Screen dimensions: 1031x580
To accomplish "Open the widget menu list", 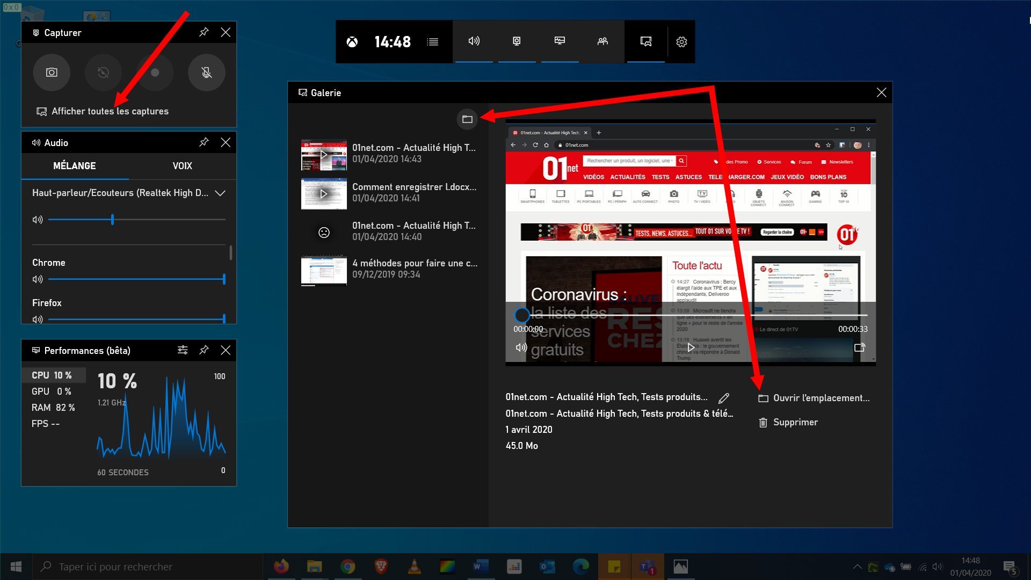I will coord(433,42).
